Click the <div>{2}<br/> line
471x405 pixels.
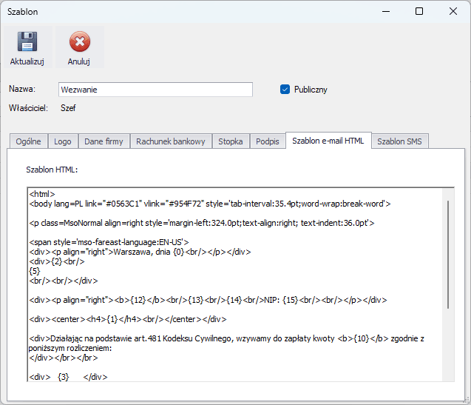click(x=57, y=261)
